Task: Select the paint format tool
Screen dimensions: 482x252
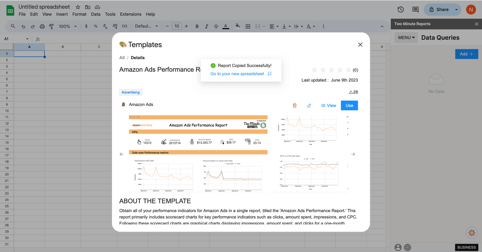Action: (x=51, y=26)
